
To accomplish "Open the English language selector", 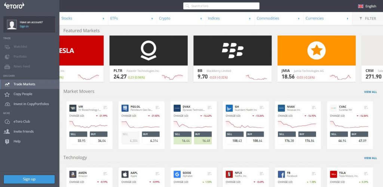I will click(x=367, y=6).
